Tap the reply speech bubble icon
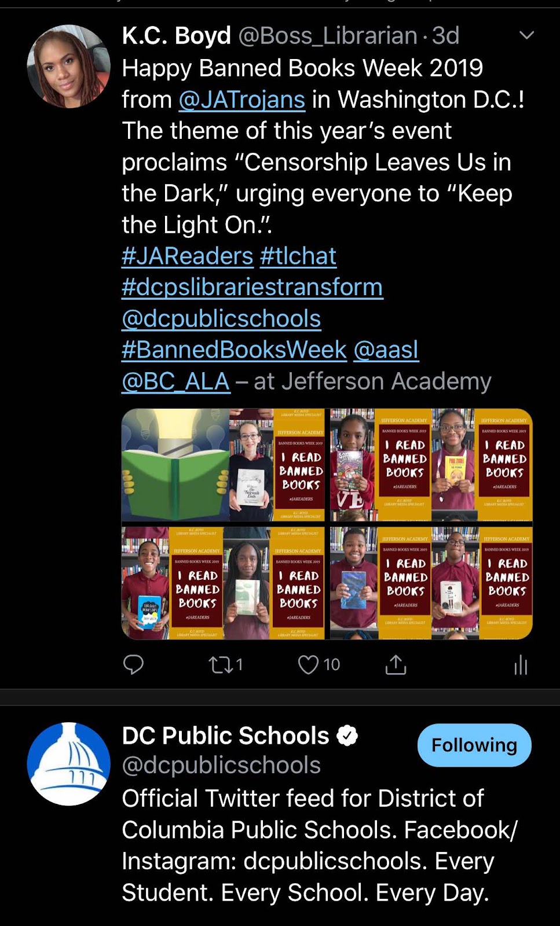560x926 pixels. click(x=133, y=664)
